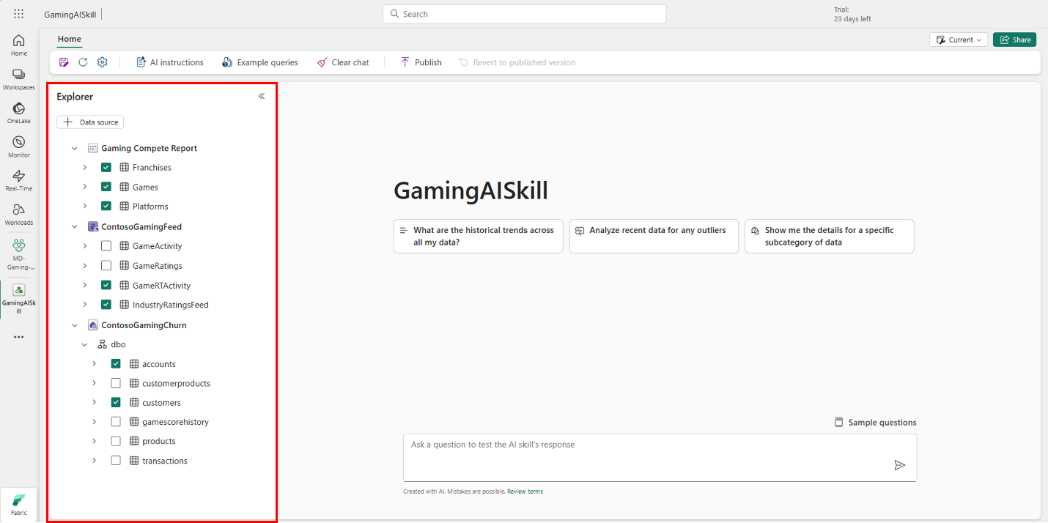
Task: Select the ContosoGamingFeed label
Action: (141, 227)
